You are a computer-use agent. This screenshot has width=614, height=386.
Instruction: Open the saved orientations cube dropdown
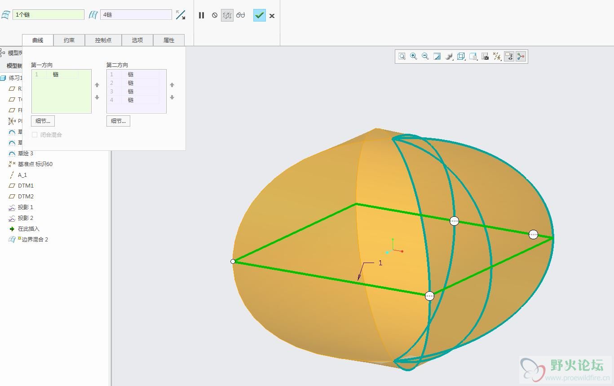tap(461, 56)
